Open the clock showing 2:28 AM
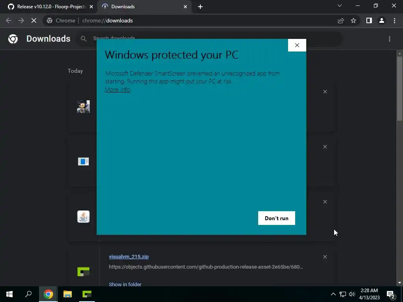The width and height of the screenshot is (403, 302). point(369,294)
